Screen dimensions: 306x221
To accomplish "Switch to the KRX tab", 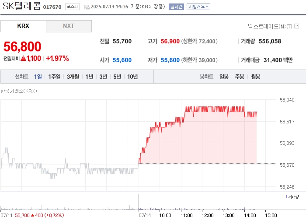I will pos(23,26).
